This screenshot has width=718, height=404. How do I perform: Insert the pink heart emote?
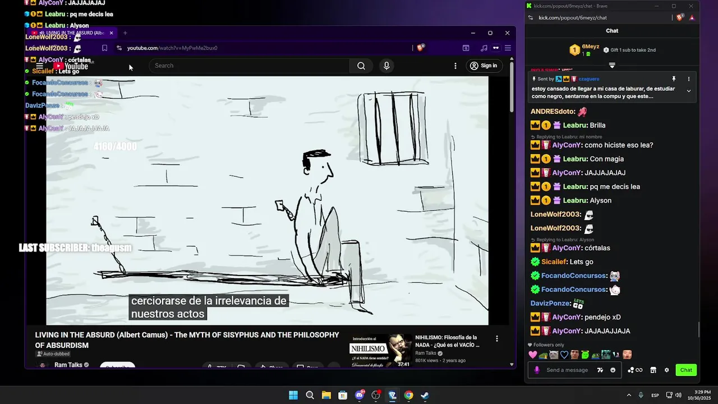coord(533,355)
